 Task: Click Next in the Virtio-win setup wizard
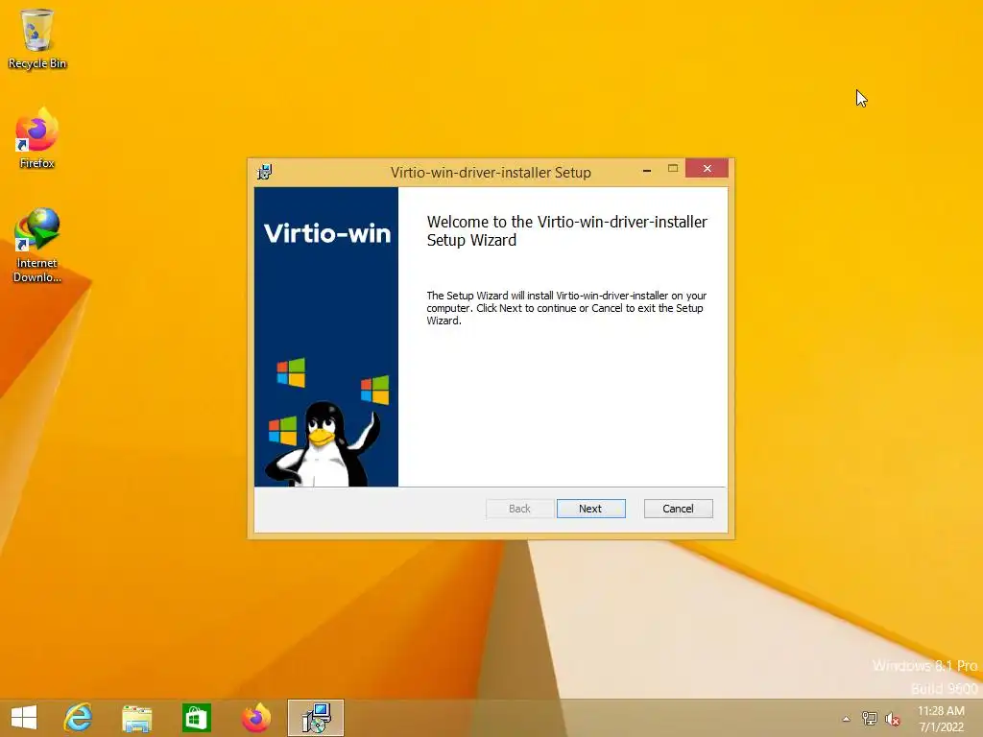click(x=590, y=509)
